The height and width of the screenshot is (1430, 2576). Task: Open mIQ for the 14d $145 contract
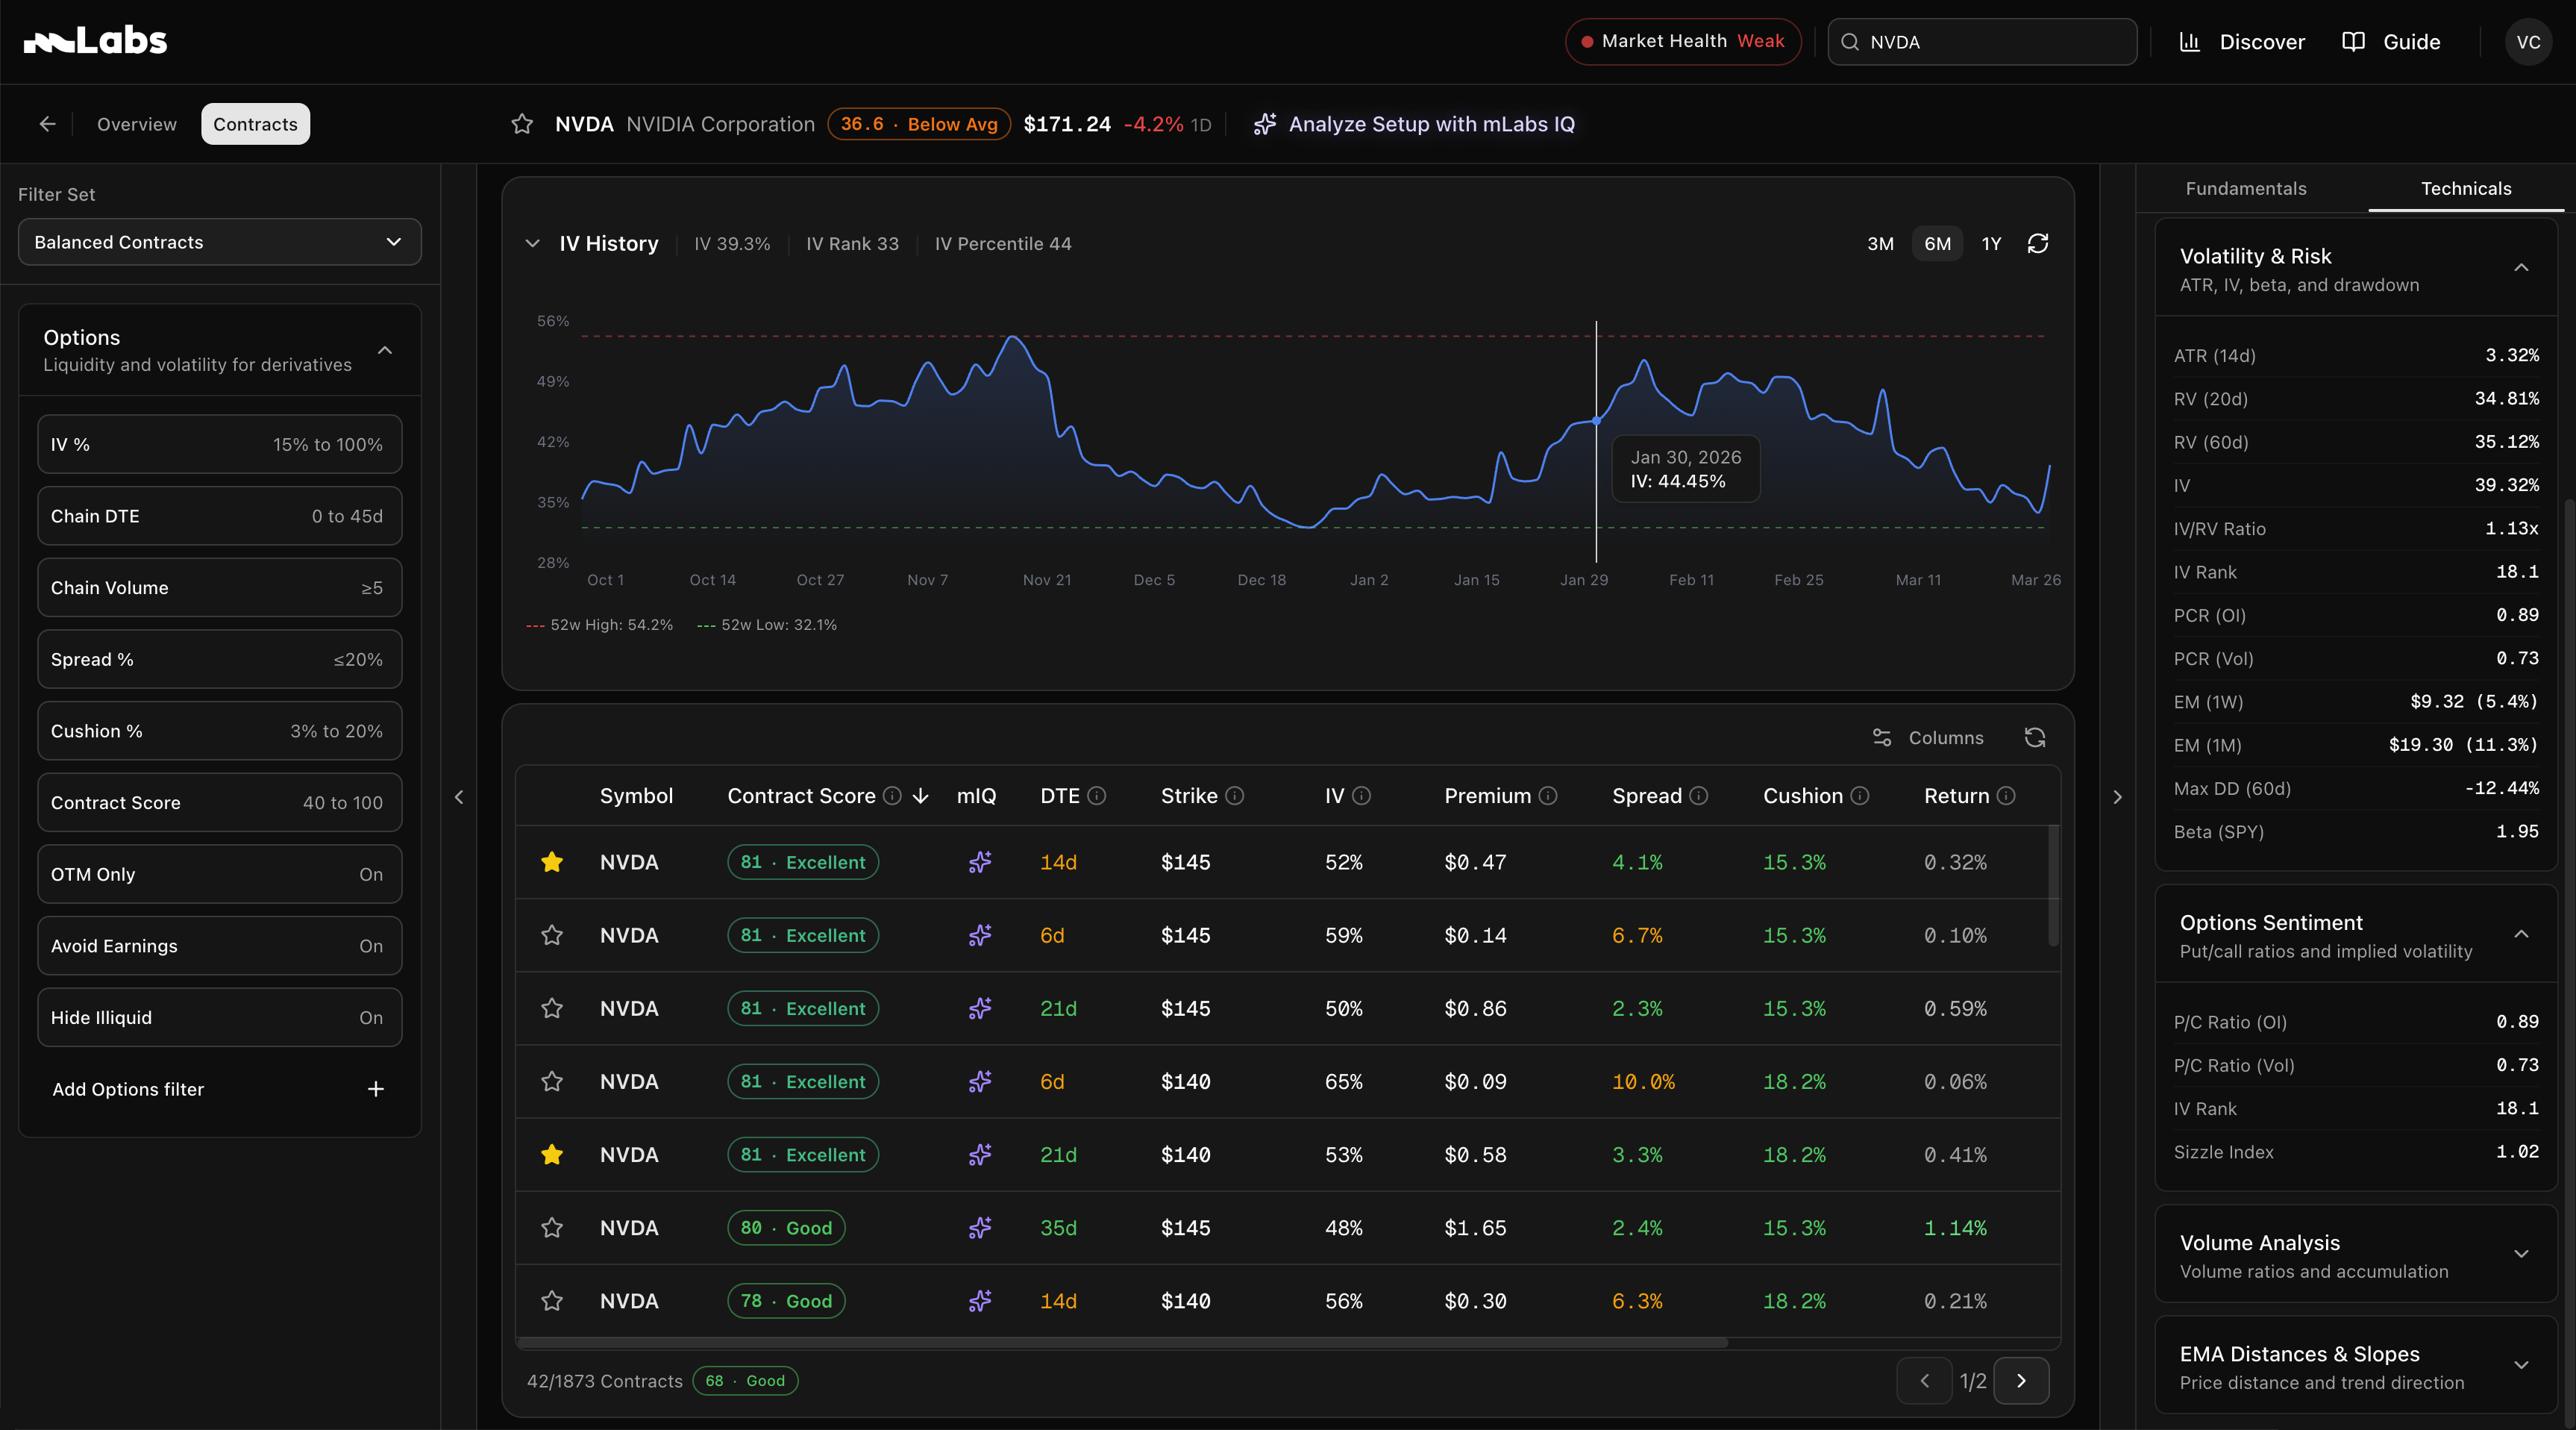[x=980, y=861]
